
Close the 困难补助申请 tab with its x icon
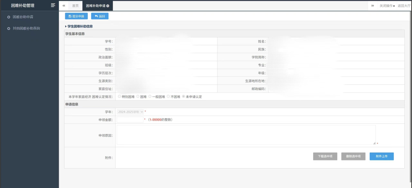coord(108,6)
